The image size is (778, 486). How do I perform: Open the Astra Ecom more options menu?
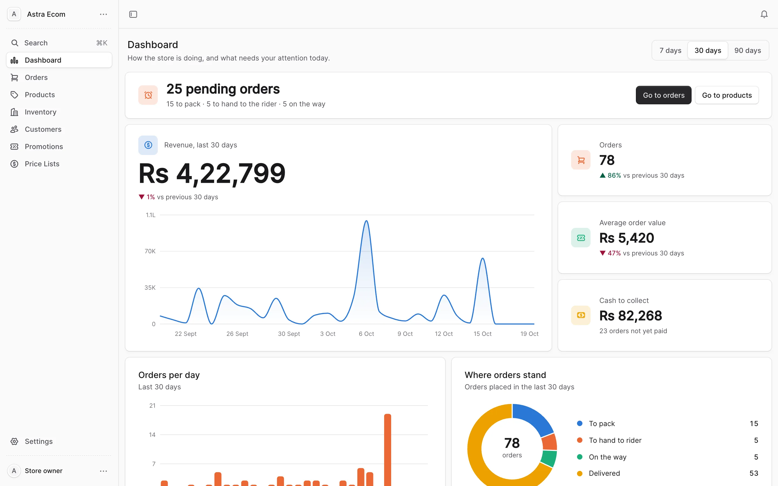click(x=103, y=14)
